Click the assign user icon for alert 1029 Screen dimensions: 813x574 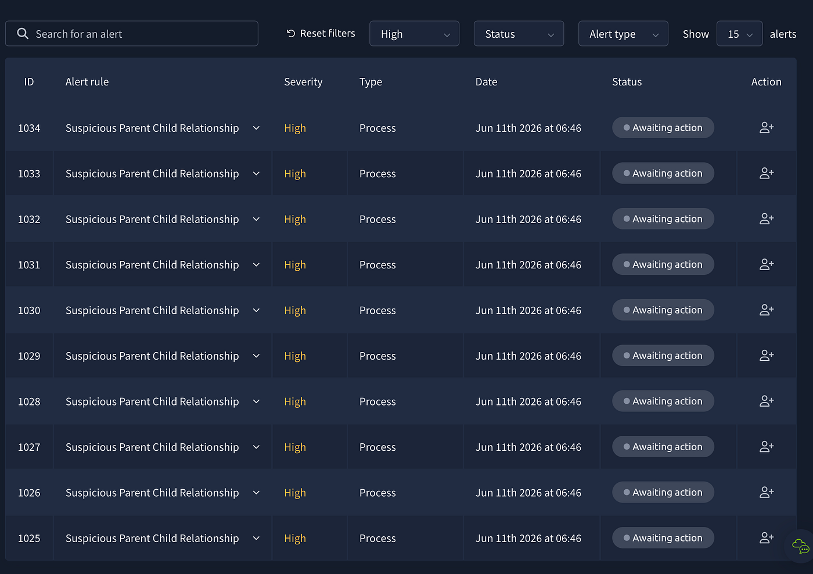coord(767,356)
